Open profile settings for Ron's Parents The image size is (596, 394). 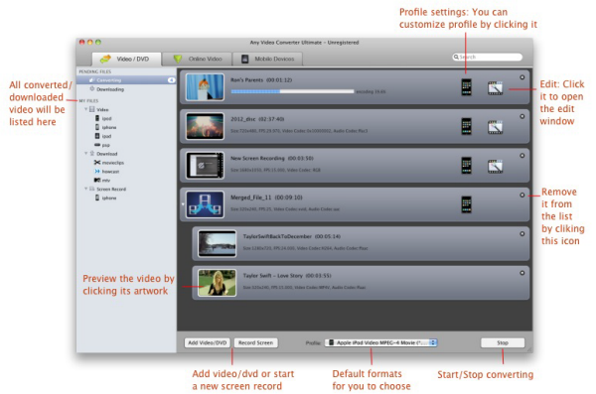466,87
